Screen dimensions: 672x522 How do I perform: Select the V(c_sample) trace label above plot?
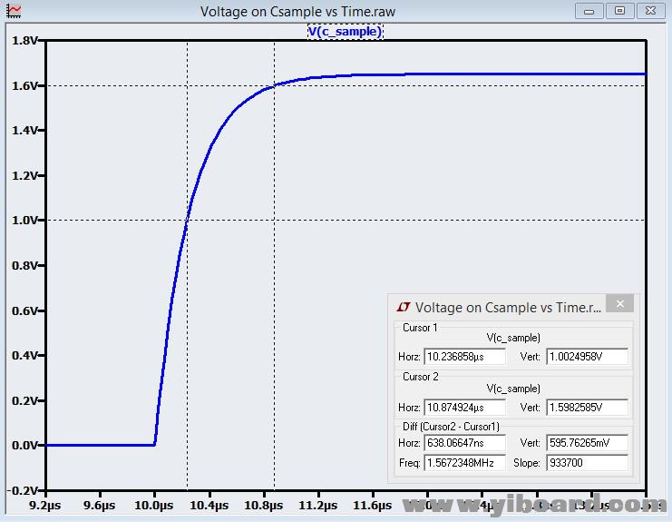[345, 31]
